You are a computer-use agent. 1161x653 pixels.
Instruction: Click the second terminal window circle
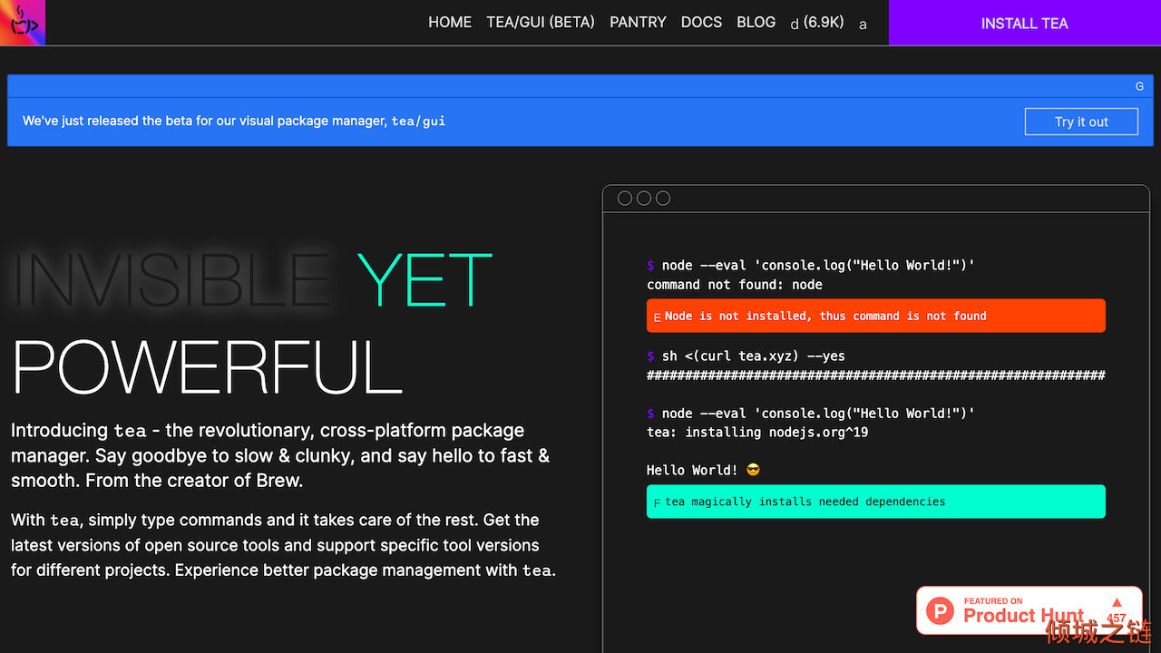pyautogui.click(x=644, y=199)
